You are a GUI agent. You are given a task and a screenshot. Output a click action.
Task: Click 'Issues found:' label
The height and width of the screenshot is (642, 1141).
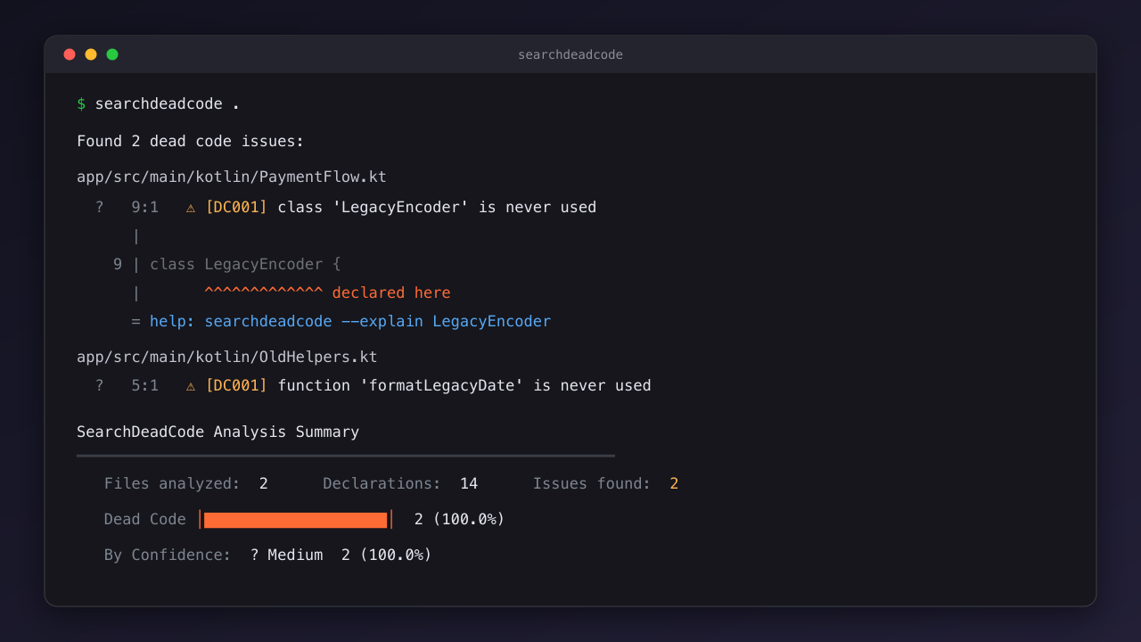click(592, 483)
